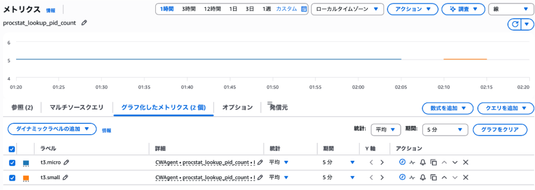Screen dimensions: 535x190
Task: Remove the t3.small metric
Action: click(x=465, y=177)
